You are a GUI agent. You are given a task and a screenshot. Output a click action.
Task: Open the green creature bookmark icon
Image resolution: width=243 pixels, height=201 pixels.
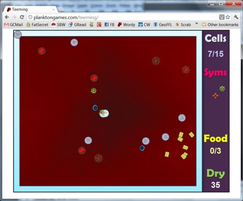pos(91,25)
